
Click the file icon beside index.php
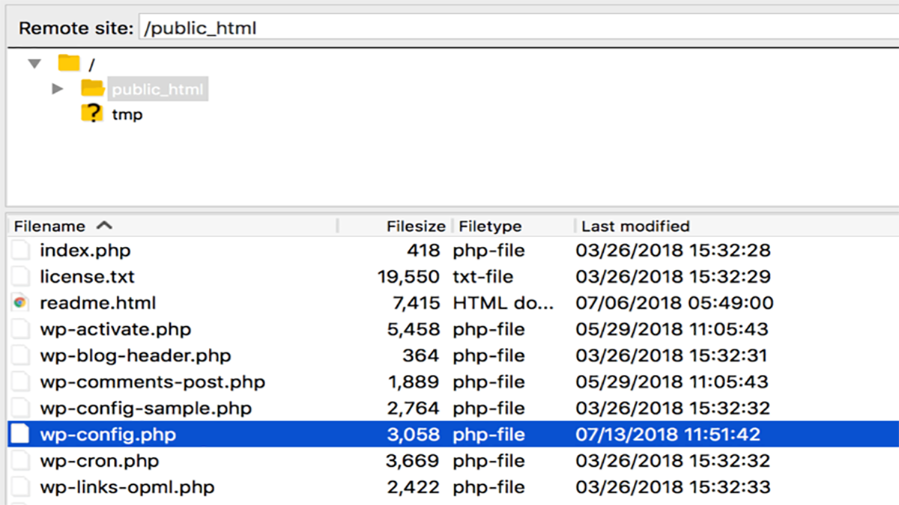click(x=20, y=251)
